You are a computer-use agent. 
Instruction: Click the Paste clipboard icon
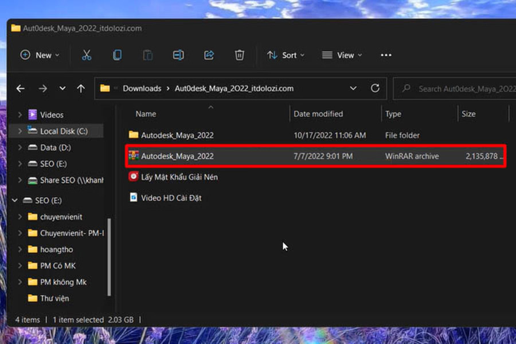coord(148,55)
